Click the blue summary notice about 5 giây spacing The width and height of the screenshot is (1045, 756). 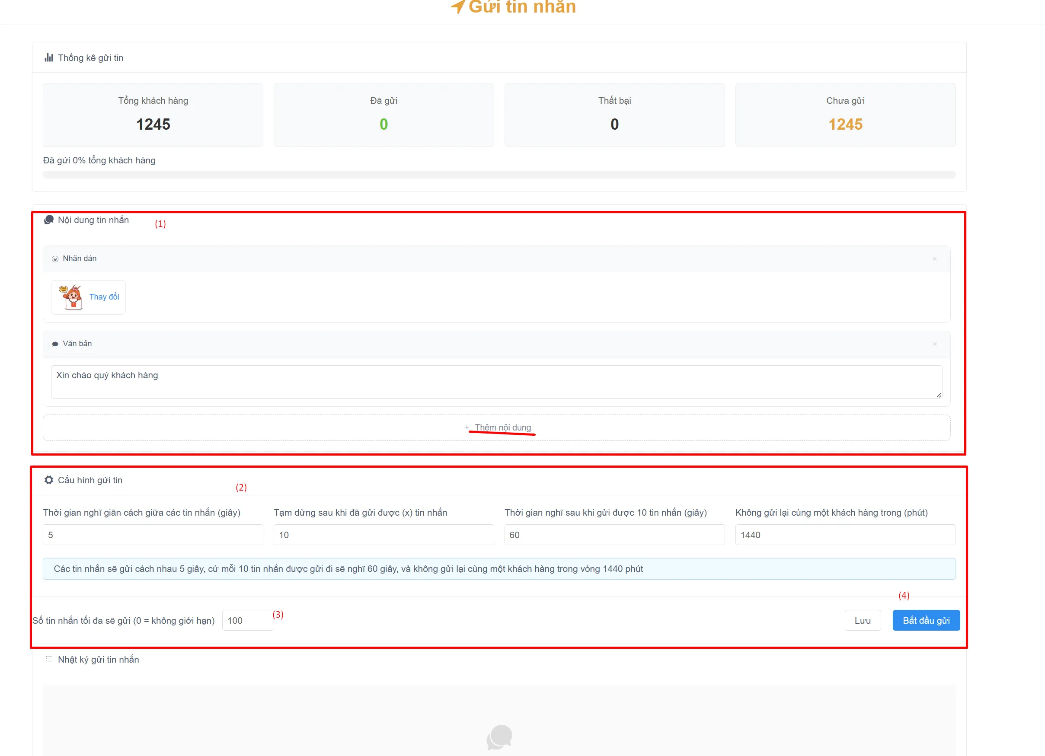[499, 569]
